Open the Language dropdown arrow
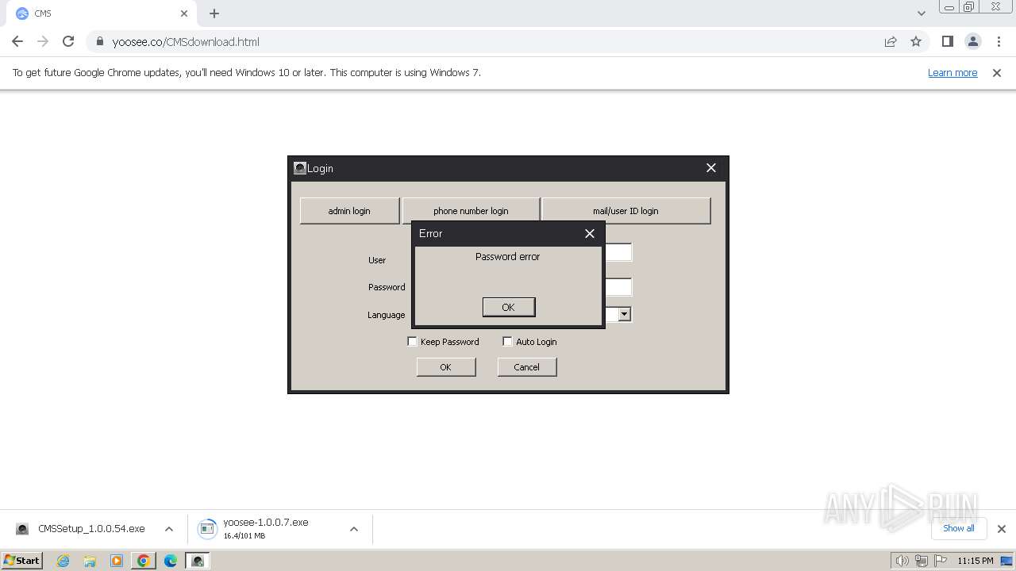This screenshot has width=1016, height=571. (x=625, y=314)
